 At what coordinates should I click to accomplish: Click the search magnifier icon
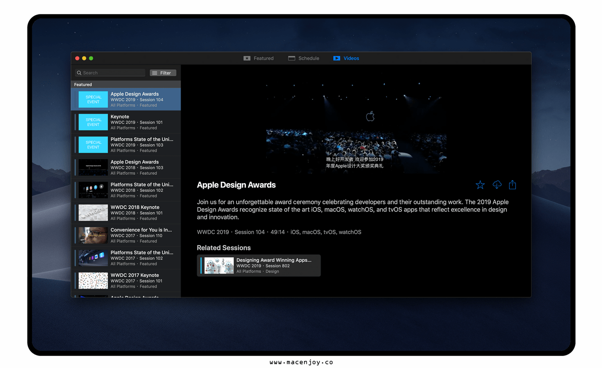pyautogui.click(x=79, y=73)
